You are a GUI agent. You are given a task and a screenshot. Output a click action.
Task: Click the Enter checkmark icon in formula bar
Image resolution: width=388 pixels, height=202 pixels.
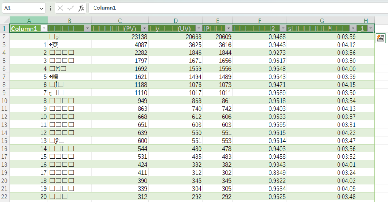pyautogui.click(x=70, y=8)
